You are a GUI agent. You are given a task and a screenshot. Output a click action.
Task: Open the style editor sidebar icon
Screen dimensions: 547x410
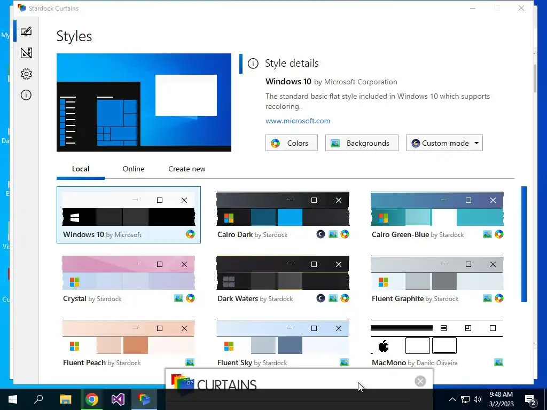click(26, 53)
